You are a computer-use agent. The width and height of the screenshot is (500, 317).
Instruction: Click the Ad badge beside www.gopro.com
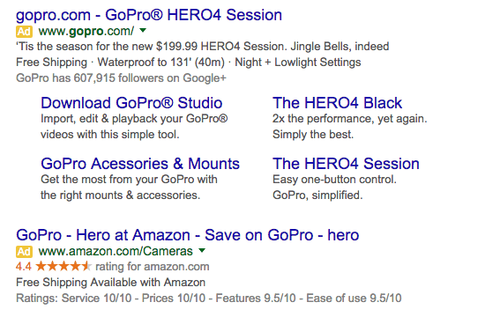tap(24, 32)
